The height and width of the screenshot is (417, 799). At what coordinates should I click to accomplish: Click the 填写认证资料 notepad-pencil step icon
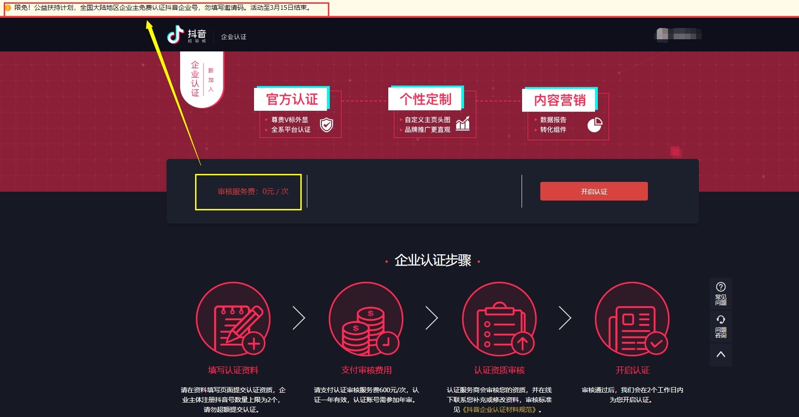[233, 319]
